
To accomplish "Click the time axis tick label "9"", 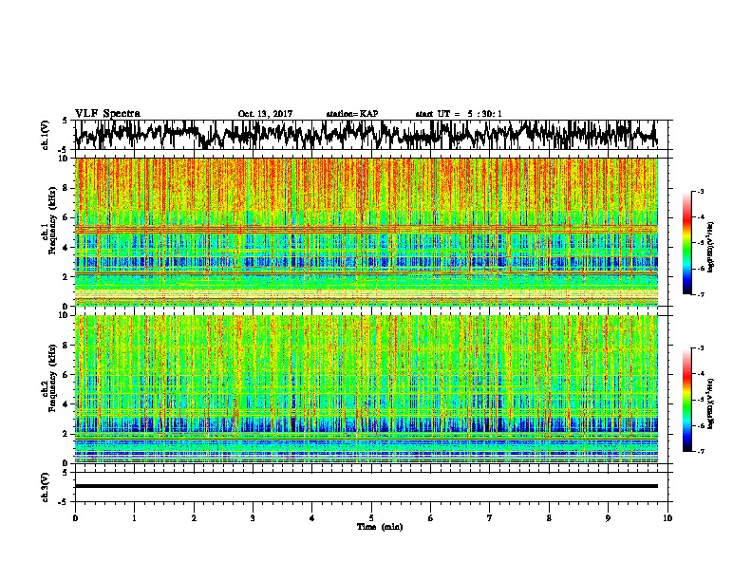I will (608, 518).
